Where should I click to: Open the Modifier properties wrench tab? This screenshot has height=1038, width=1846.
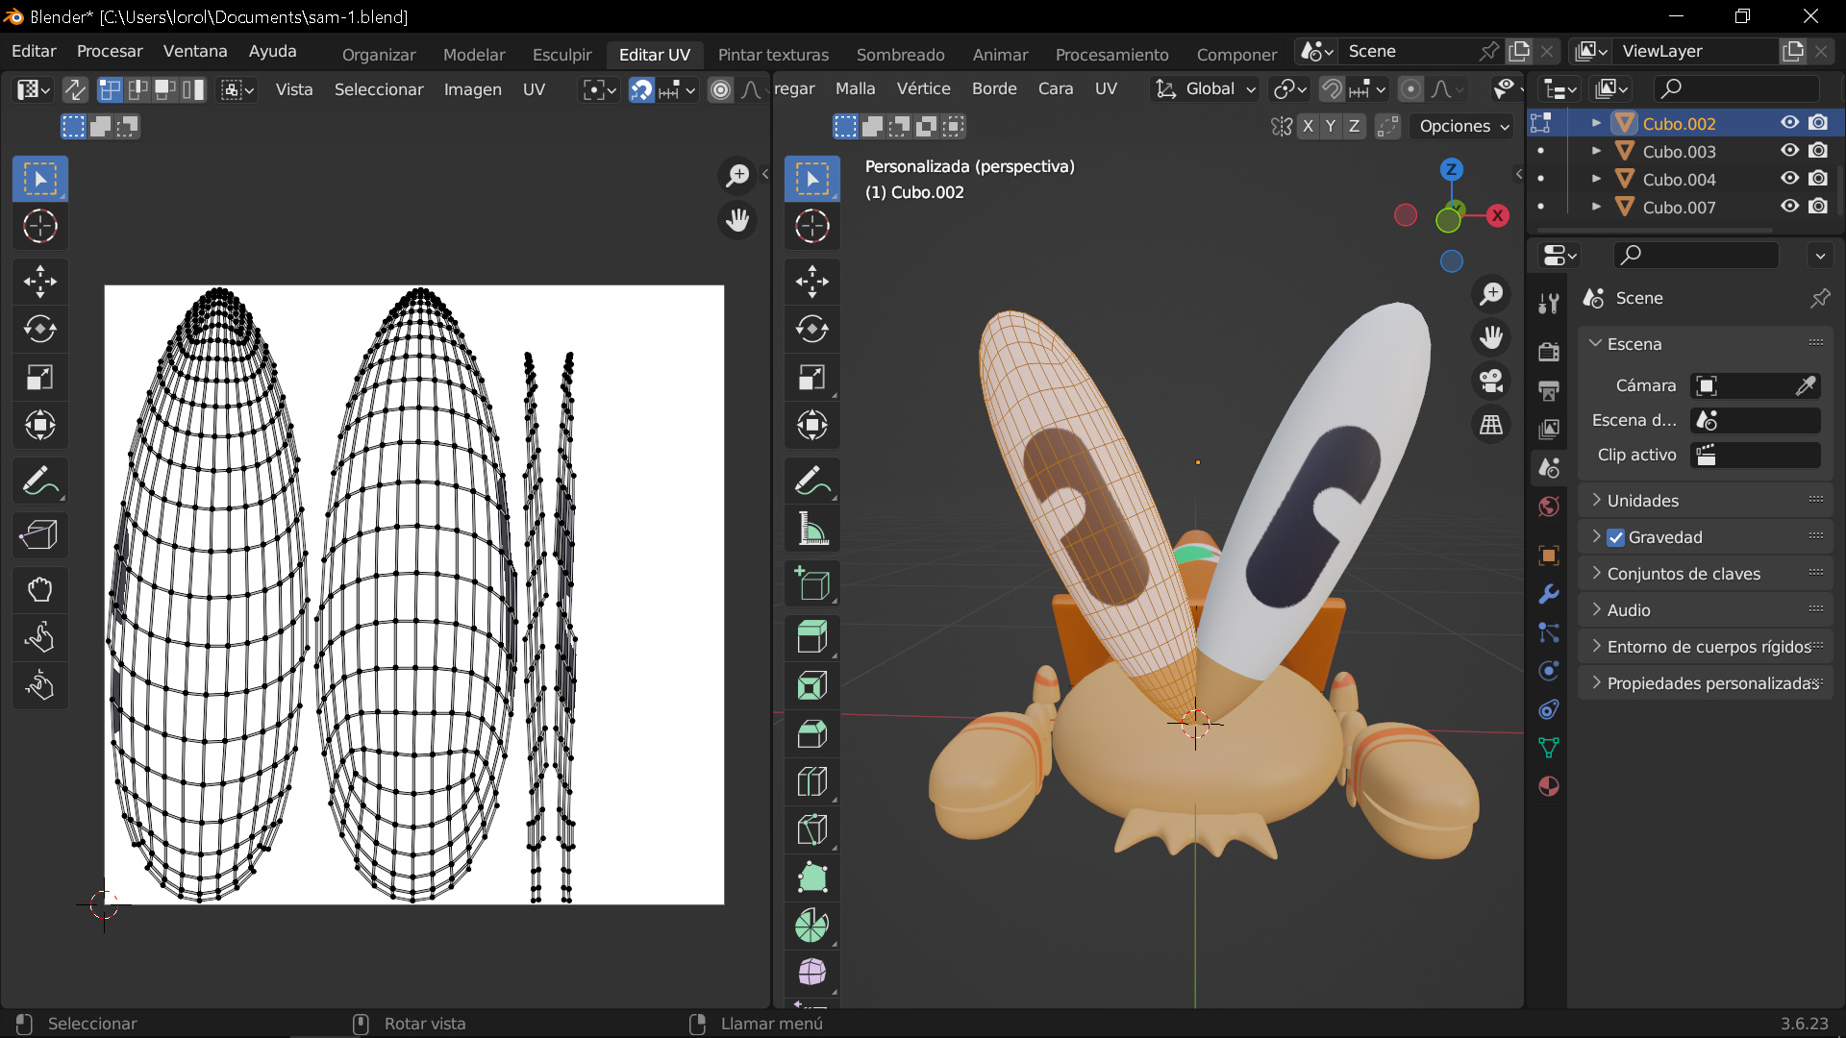(1548, 594)
